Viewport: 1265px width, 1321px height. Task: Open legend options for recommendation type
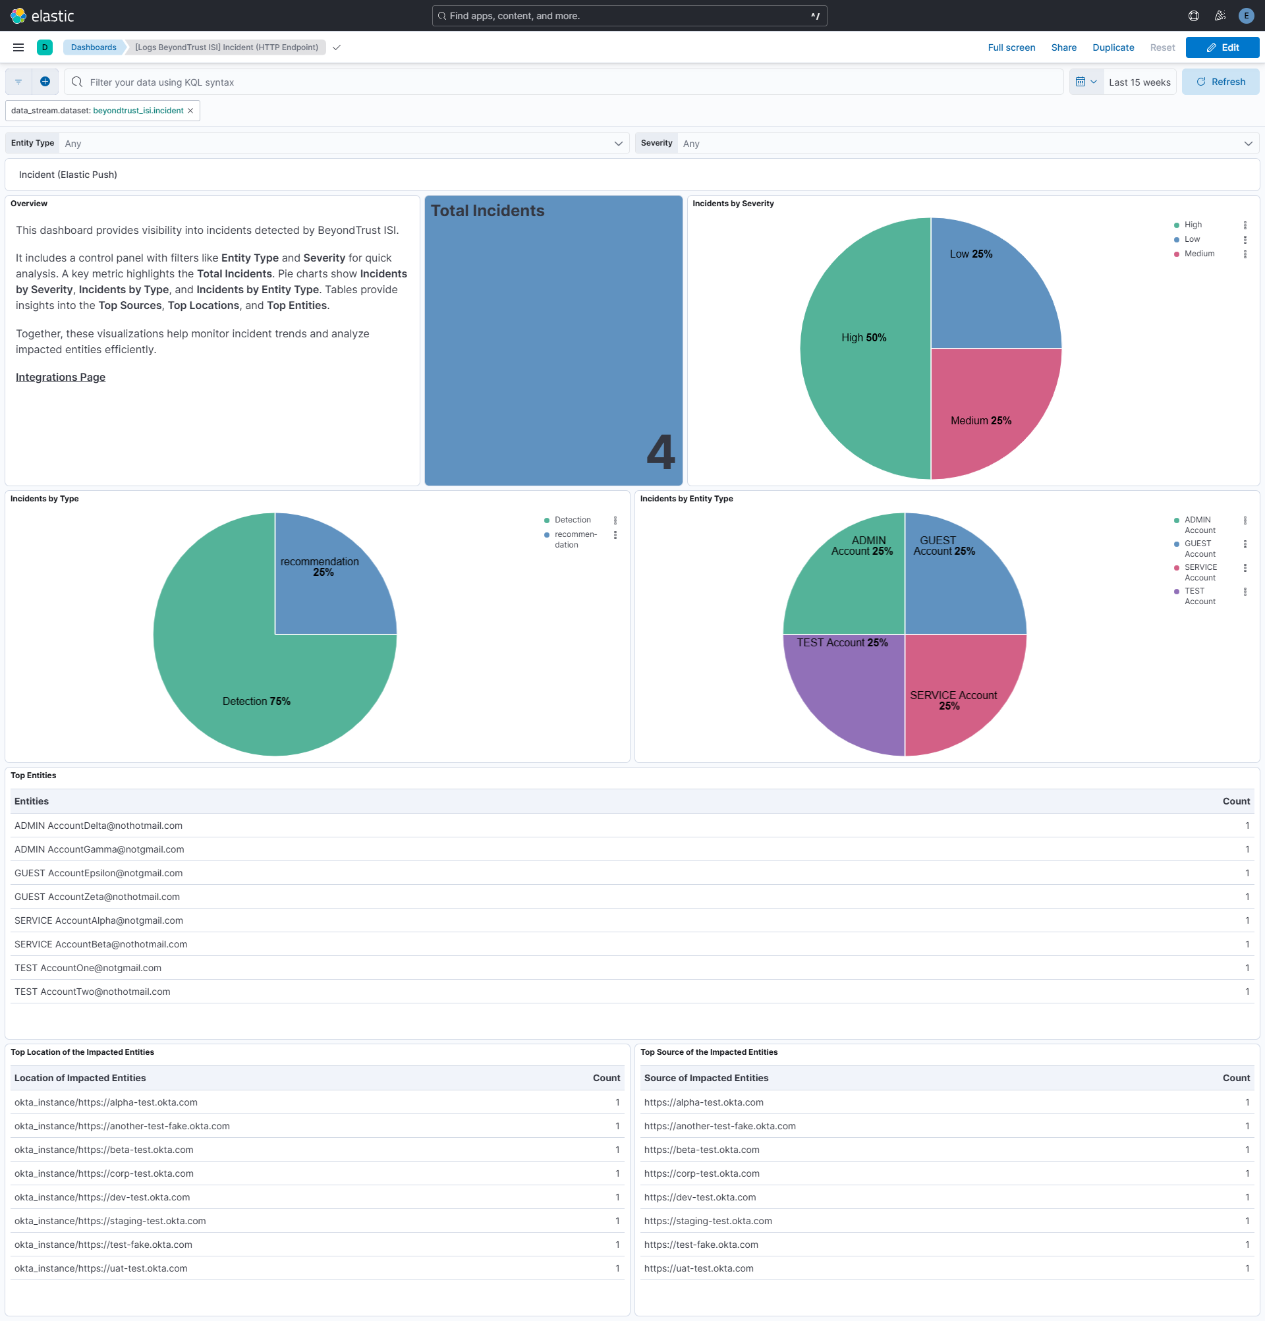click(615, 534)
